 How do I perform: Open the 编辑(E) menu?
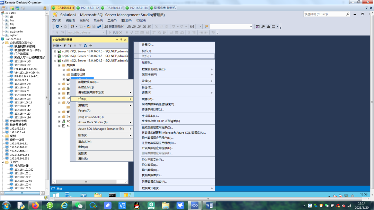[70, 20]
